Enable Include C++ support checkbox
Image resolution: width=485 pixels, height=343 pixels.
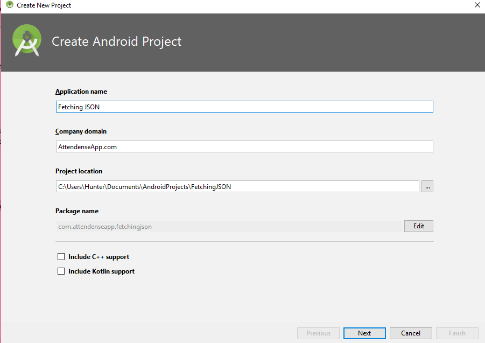click(61, 257)
